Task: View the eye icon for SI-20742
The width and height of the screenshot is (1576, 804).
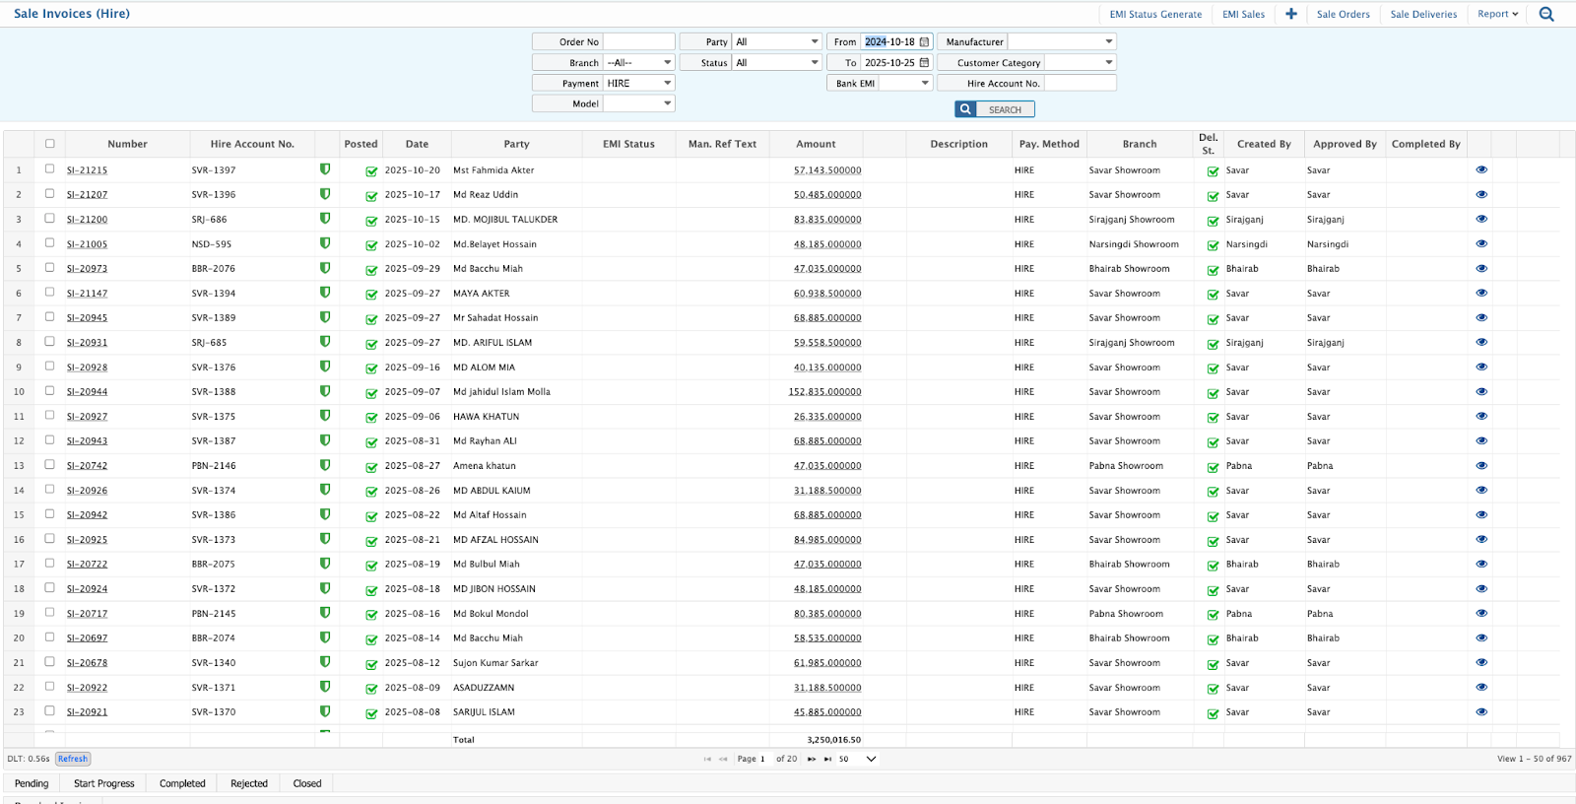Action: tap(1481, 465)
